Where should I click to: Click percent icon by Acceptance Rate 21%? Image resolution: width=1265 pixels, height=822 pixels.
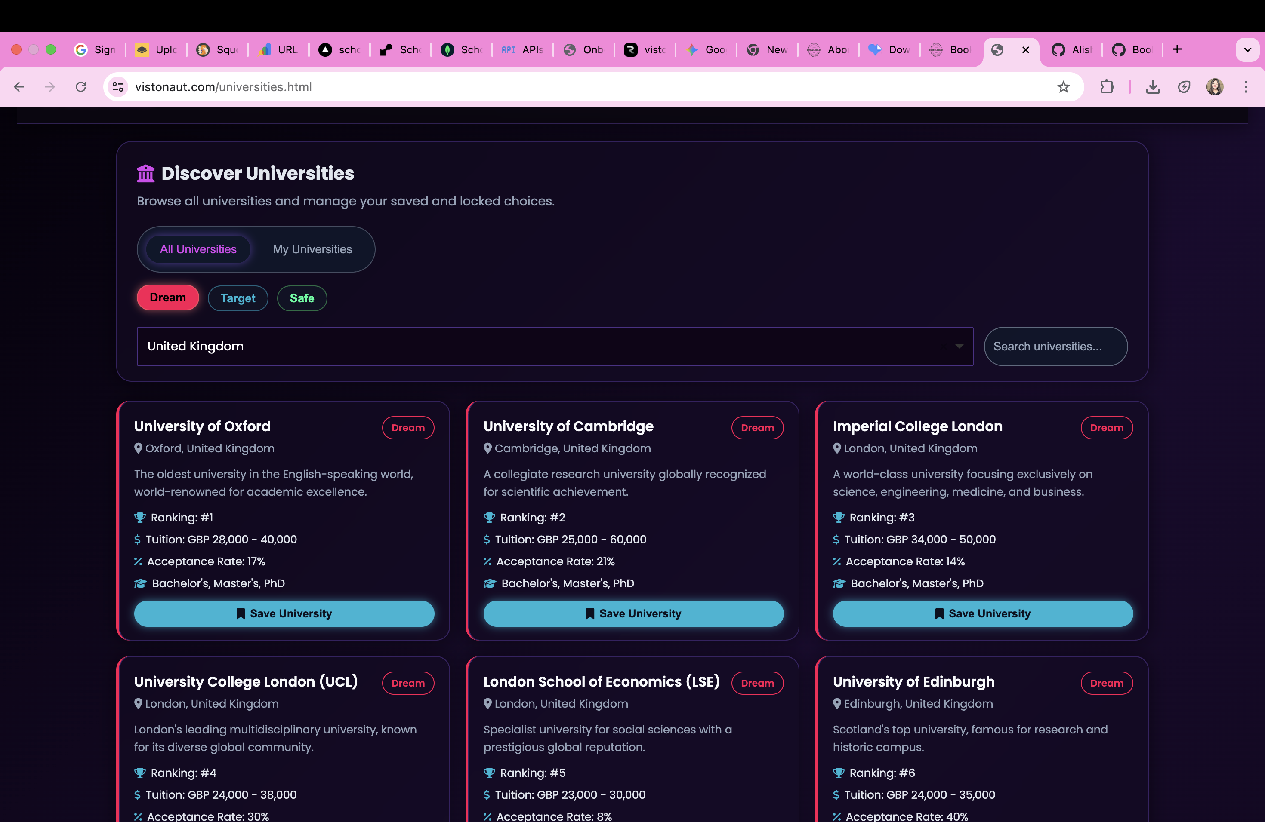pyautogui.click(x=487, y=561)
